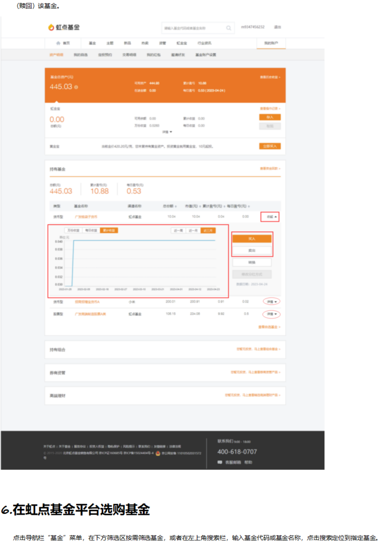Viewport: 381px width, 543px height.
Task: Click the 卖出 button
Action: 252,250
